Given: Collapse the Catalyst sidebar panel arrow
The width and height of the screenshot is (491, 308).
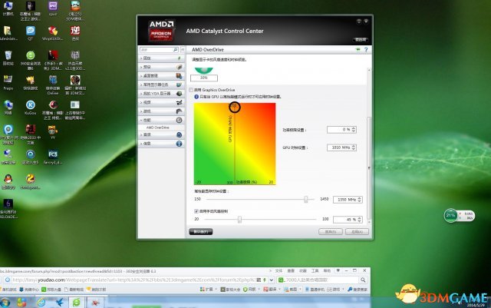Looking at the screenshot, I should point(183,50).
